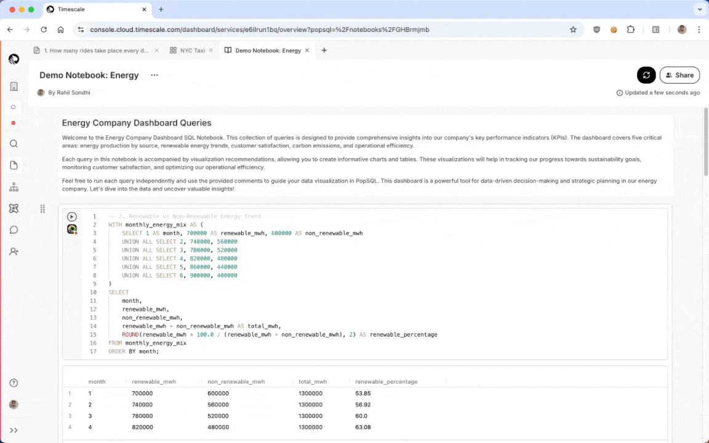Open the help question mark icon
The height and width of the screenshot is (443, 709).
tap(14, 383)
